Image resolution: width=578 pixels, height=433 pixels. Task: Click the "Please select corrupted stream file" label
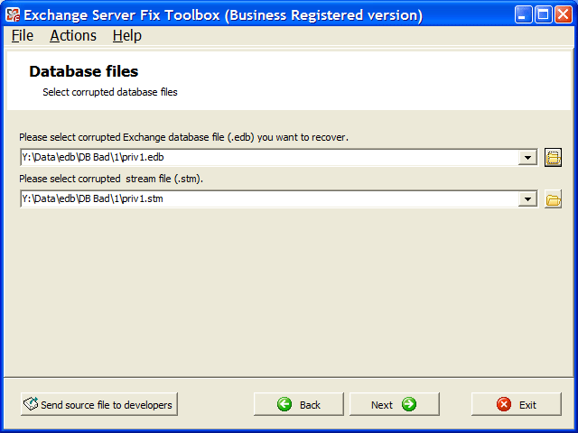click(x=111, y=179)
